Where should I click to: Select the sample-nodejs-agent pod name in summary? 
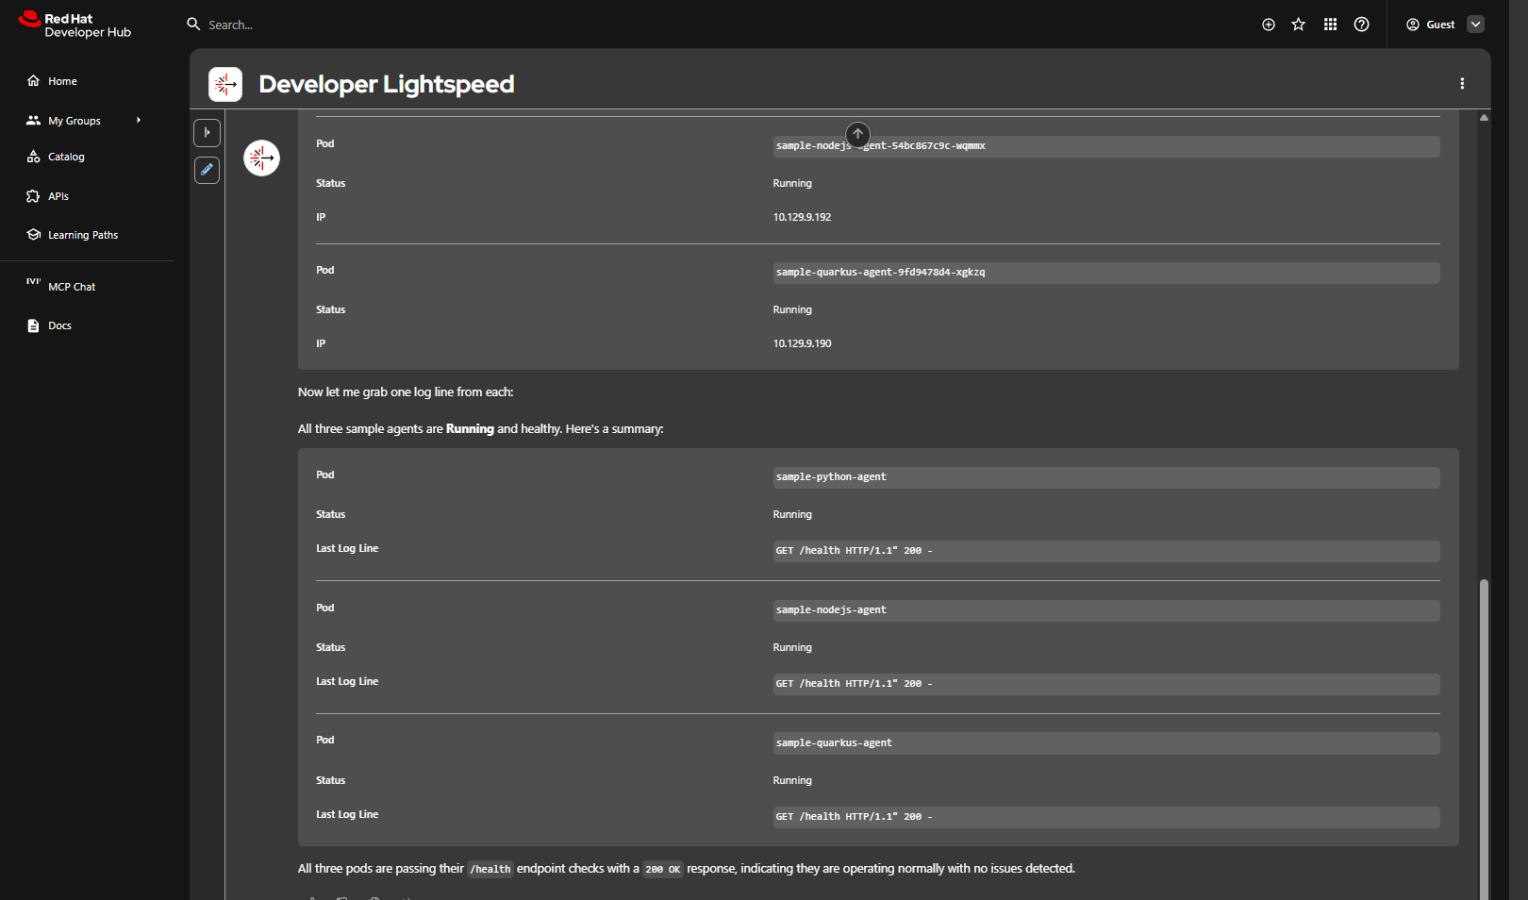(831, 610)
